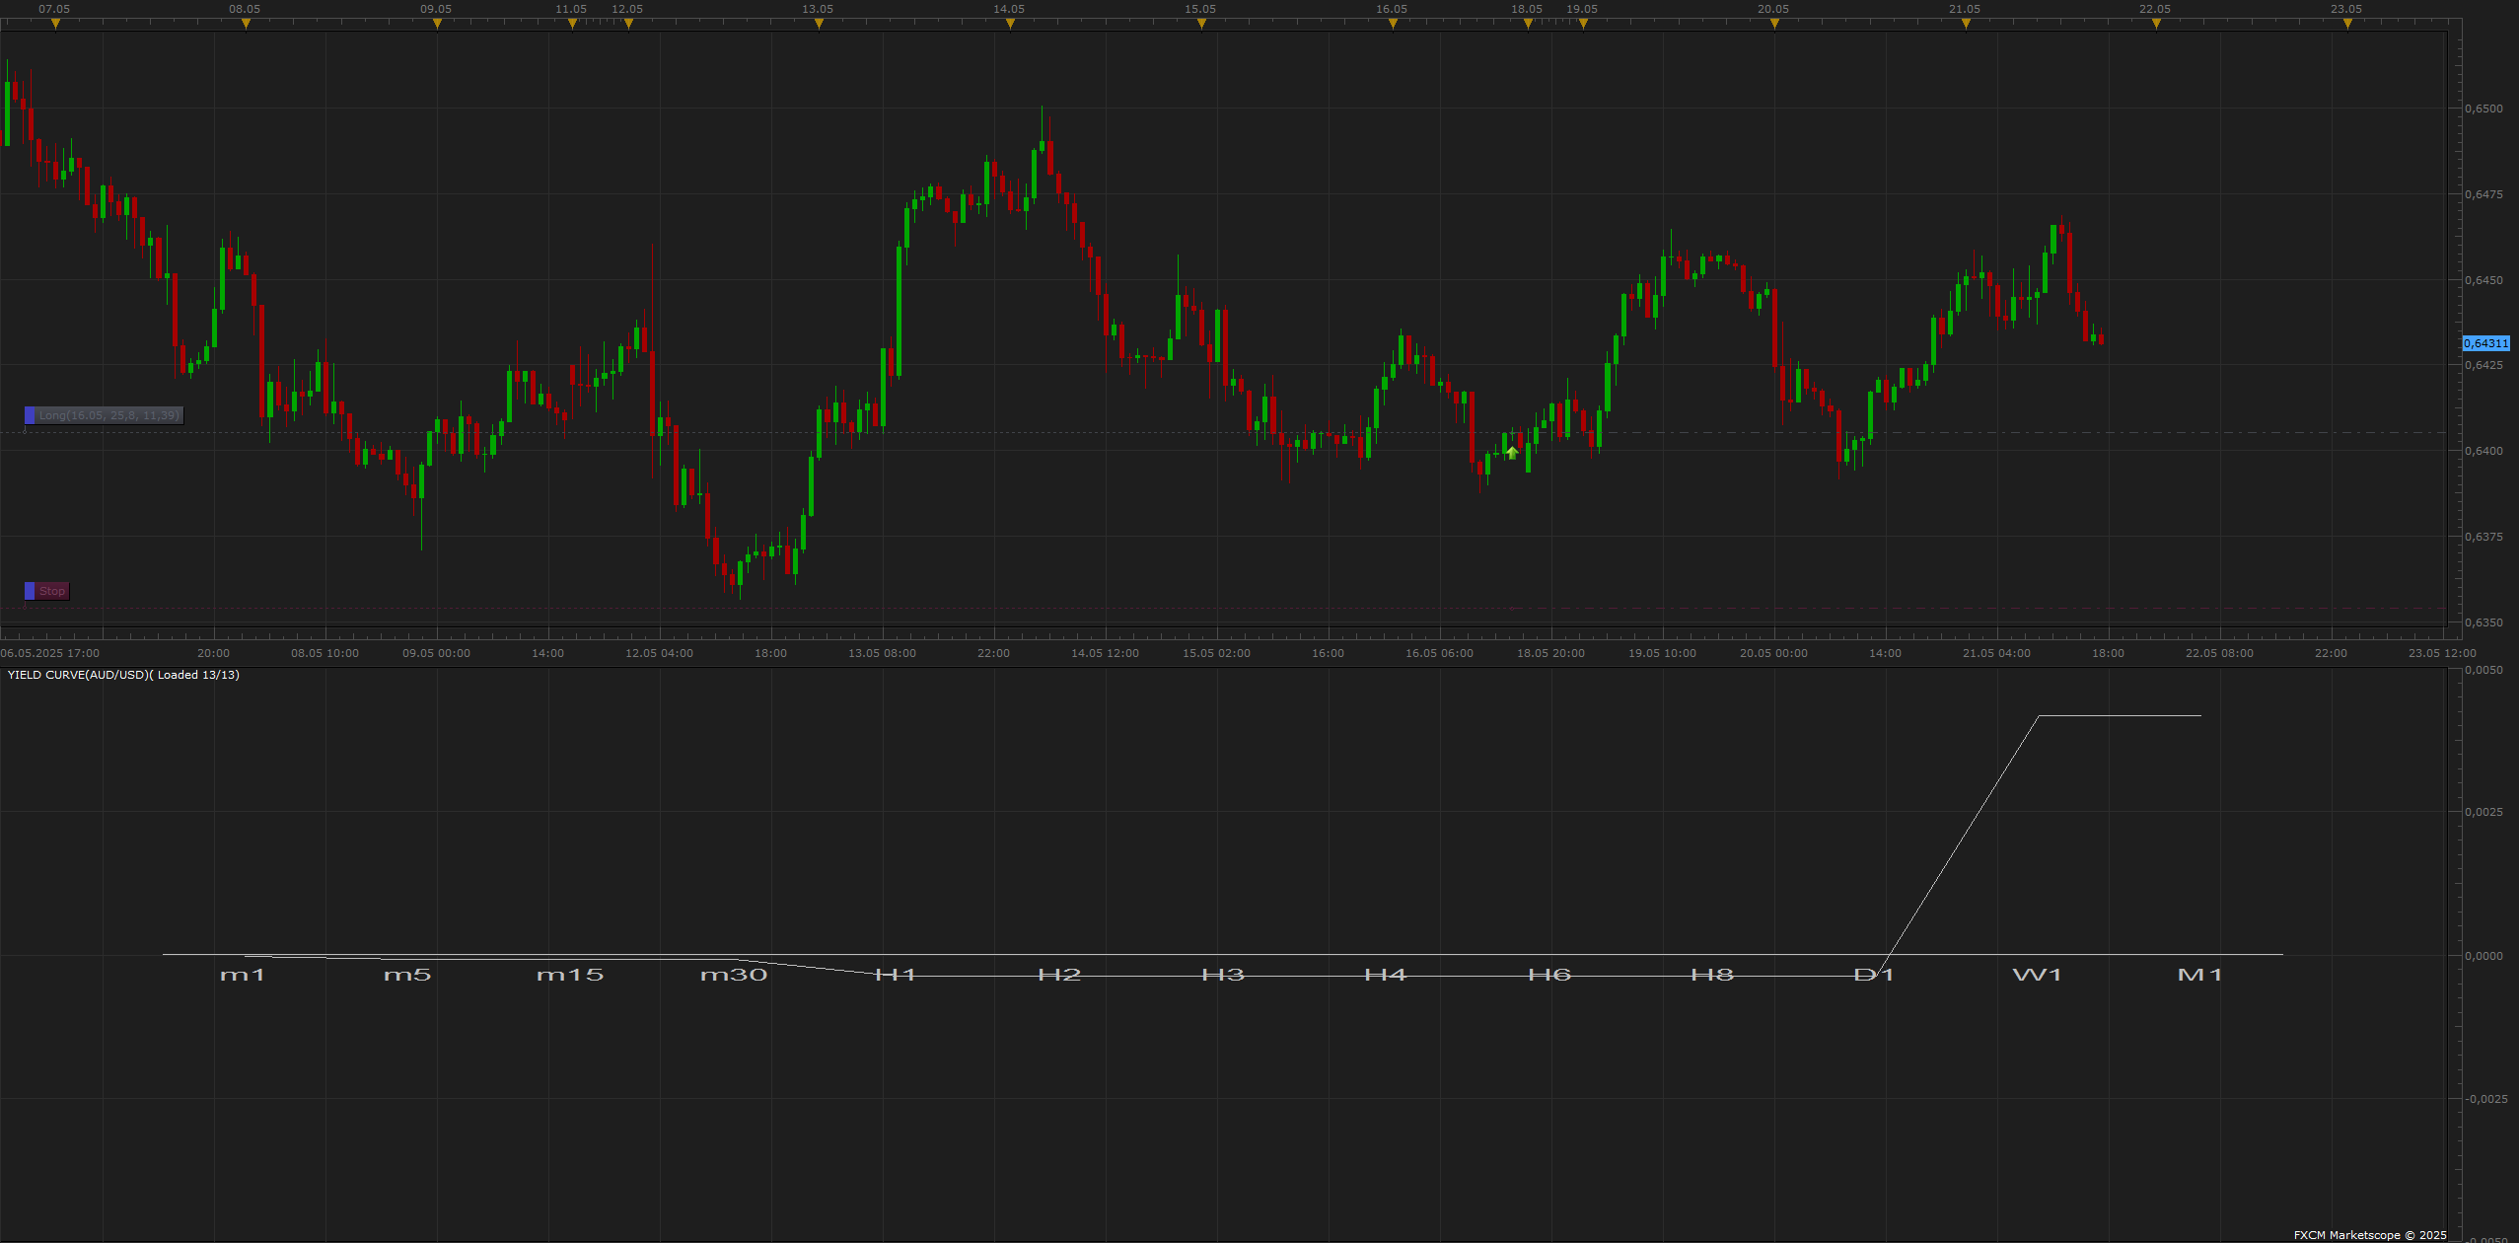Click the 09.05 day marker triangle
Screen dimensions: 2519x1243
[x=437, y=24]
